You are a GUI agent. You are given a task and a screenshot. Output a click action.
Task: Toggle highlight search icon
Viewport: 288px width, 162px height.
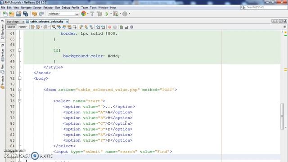69,27
